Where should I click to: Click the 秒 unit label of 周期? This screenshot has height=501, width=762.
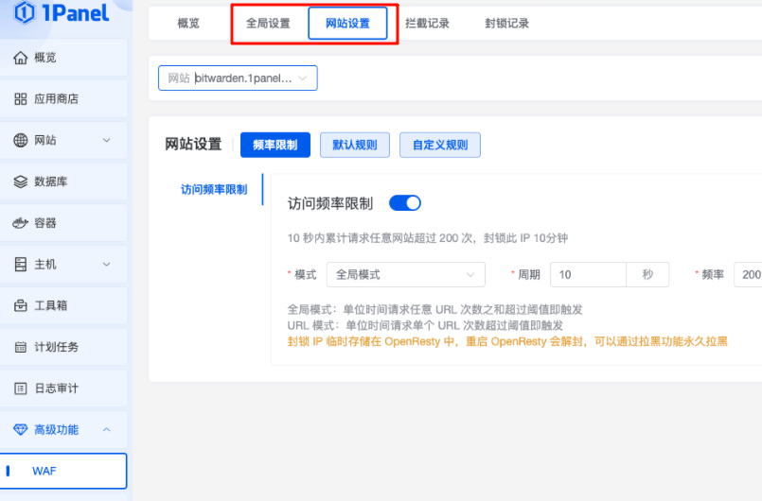(x=647, y=275)
